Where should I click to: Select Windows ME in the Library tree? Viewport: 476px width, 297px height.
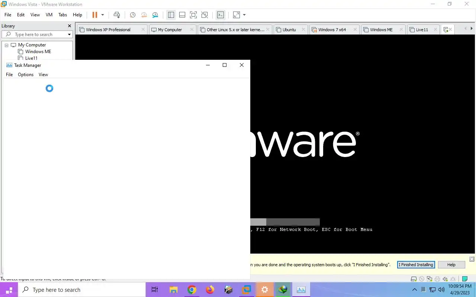(38, 52)
